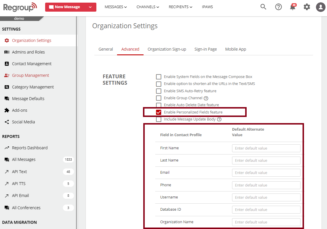The image size is (327, 229).
Task: Switch to the General tab
Action: pyautogui.click(x=106, y=49)
